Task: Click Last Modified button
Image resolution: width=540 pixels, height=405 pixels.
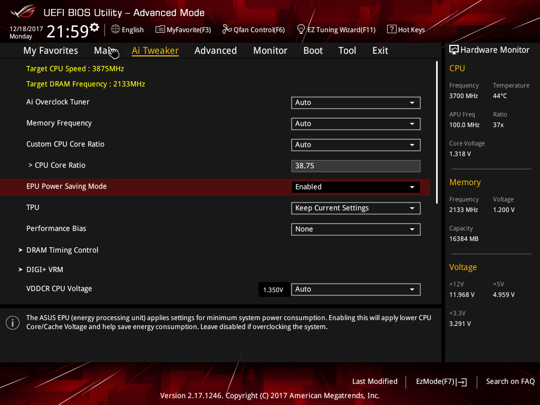Action: (x=375, y=381)
